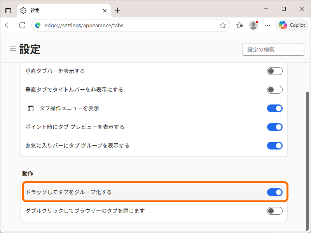
Task: Click the tab actions icon at top-left corner
Action: pyautogui.click(x=8, y=10)
